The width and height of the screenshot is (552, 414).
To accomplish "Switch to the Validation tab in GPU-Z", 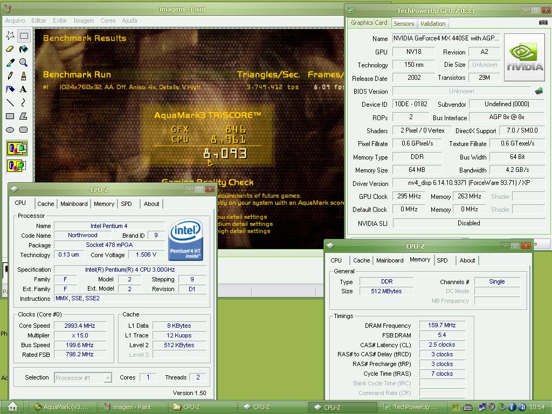I will click(433, 24).
